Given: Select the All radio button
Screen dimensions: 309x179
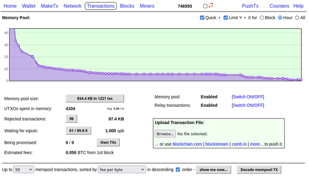Looking at the screenshot, I should [297, 18].
